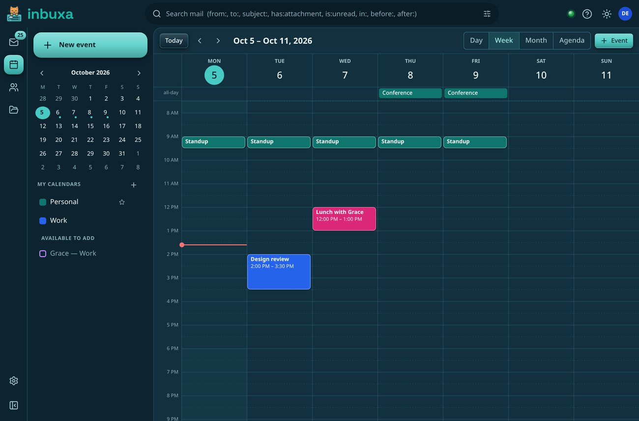This screenshot has width=639, height=421.
Task: Open Friday's all-day Conference event
Action: (x=476, y=93)
